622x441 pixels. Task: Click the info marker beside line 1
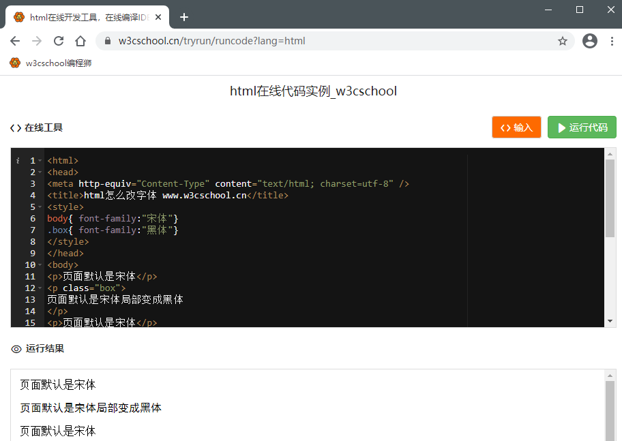[x=18, y=161]
